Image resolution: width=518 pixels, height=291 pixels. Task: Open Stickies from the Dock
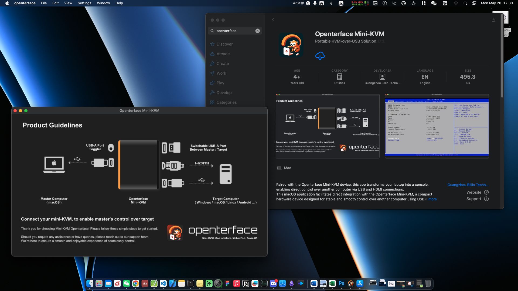point(200,283)
